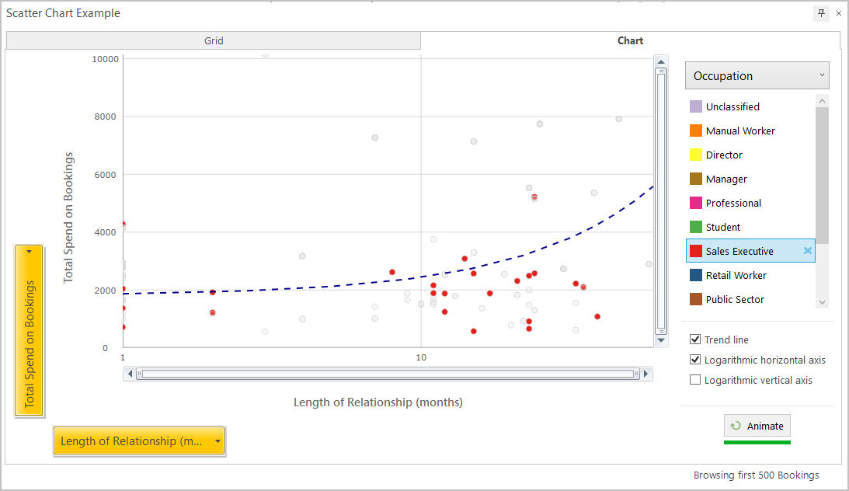Switch to the Grid tab
The image size is (849, 491).
[x=214, y=40]
